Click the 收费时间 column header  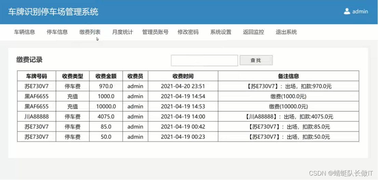click(x=183, y=76)
